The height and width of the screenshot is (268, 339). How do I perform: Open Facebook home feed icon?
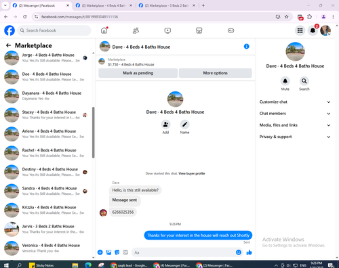104,30
